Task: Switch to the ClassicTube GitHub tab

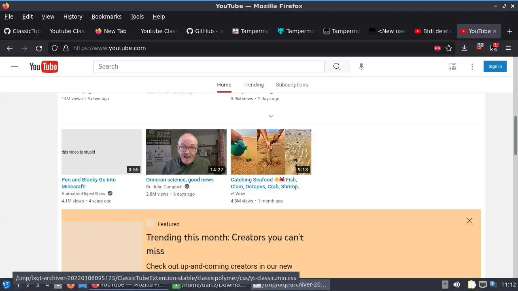Action: point(22,31)
